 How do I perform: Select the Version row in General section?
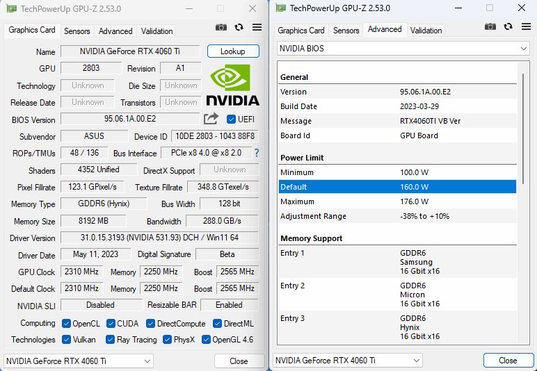point(397,92)
